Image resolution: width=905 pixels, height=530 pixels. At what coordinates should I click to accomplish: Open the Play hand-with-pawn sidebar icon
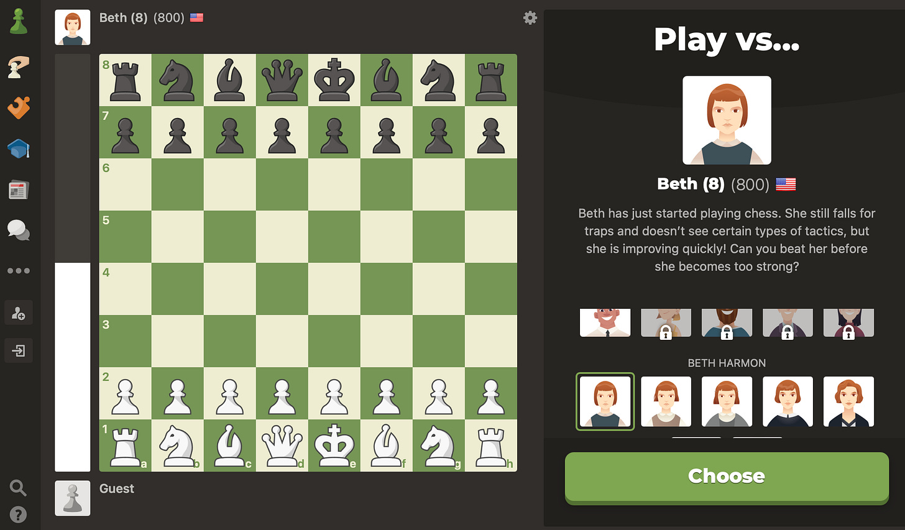click(x=19, y=66)
